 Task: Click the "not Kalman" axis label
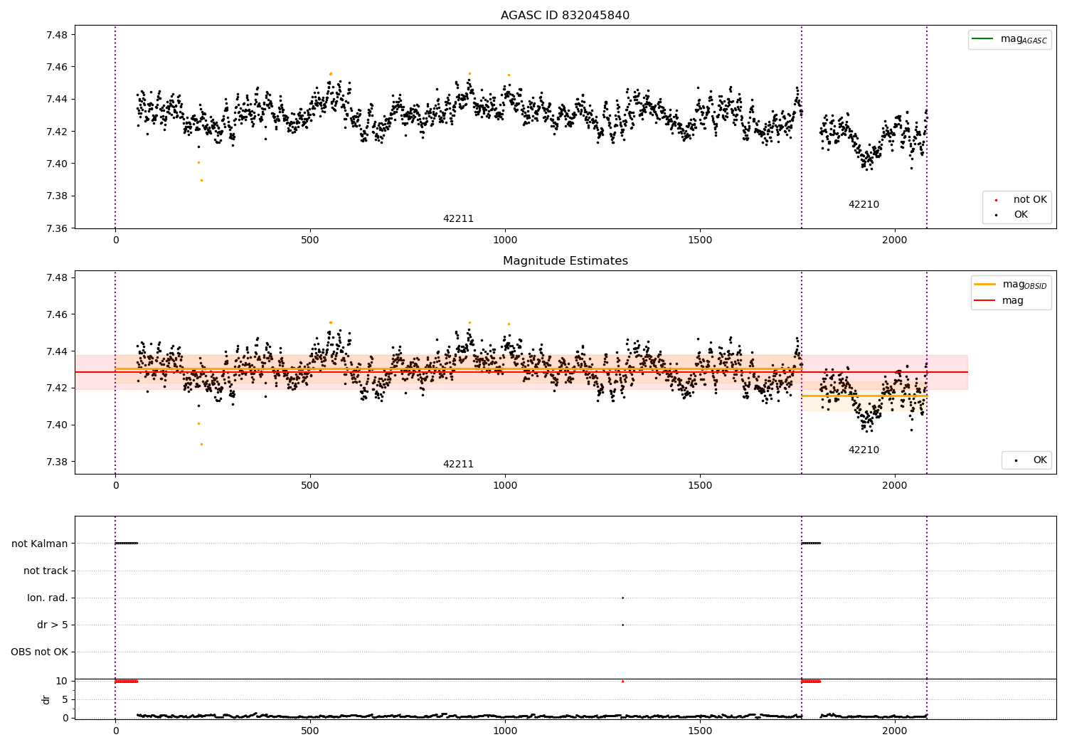tap(40, 544)
